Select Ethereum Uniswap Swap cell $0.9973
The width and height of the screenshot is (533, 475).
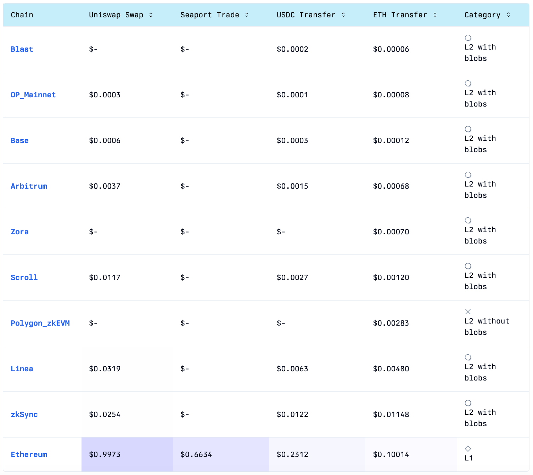tap(127, 454)
